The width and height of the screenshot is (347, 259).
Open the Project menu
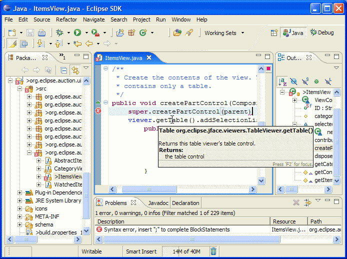(x=141, y=19)
